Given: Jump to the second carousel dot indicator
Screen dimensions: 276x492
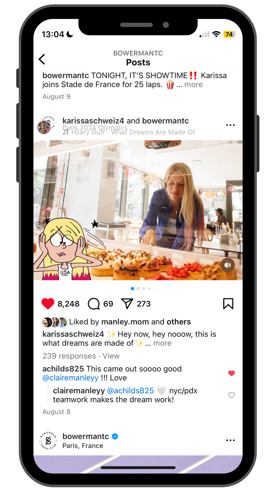Looking at the screenshot, I should 138,289.
